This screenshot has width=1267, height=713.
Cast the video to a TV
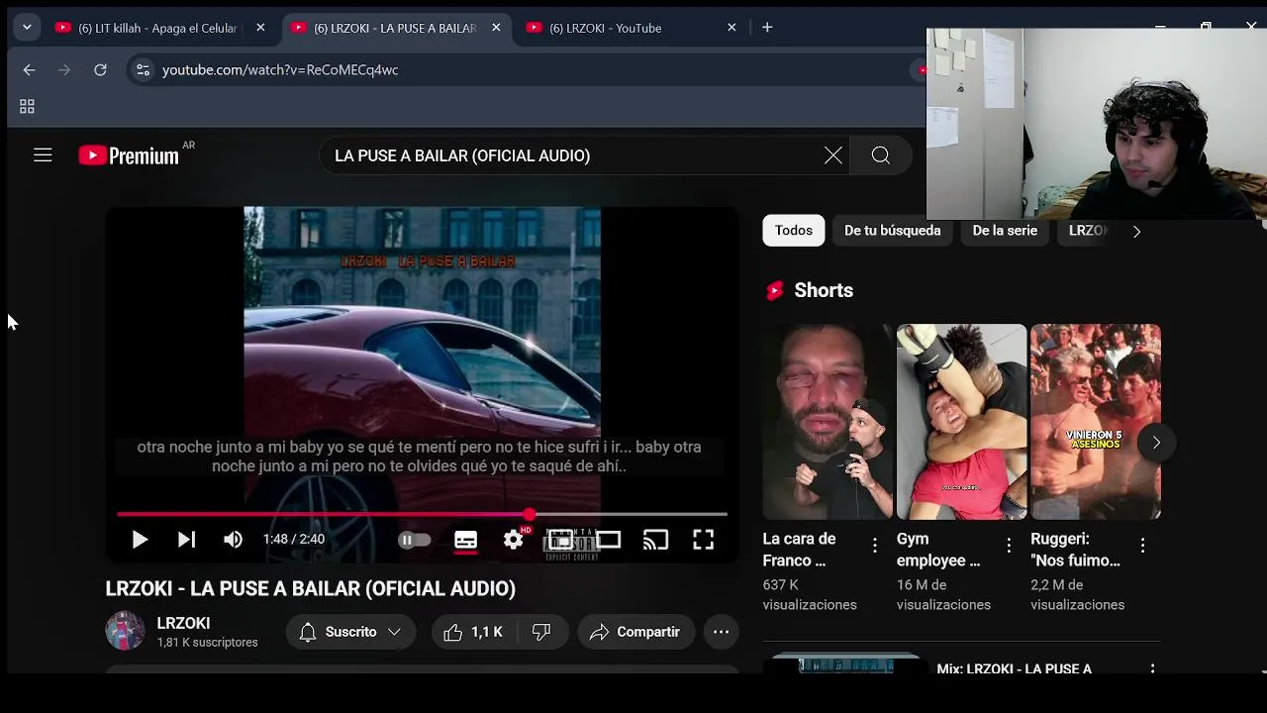point(655,540)
